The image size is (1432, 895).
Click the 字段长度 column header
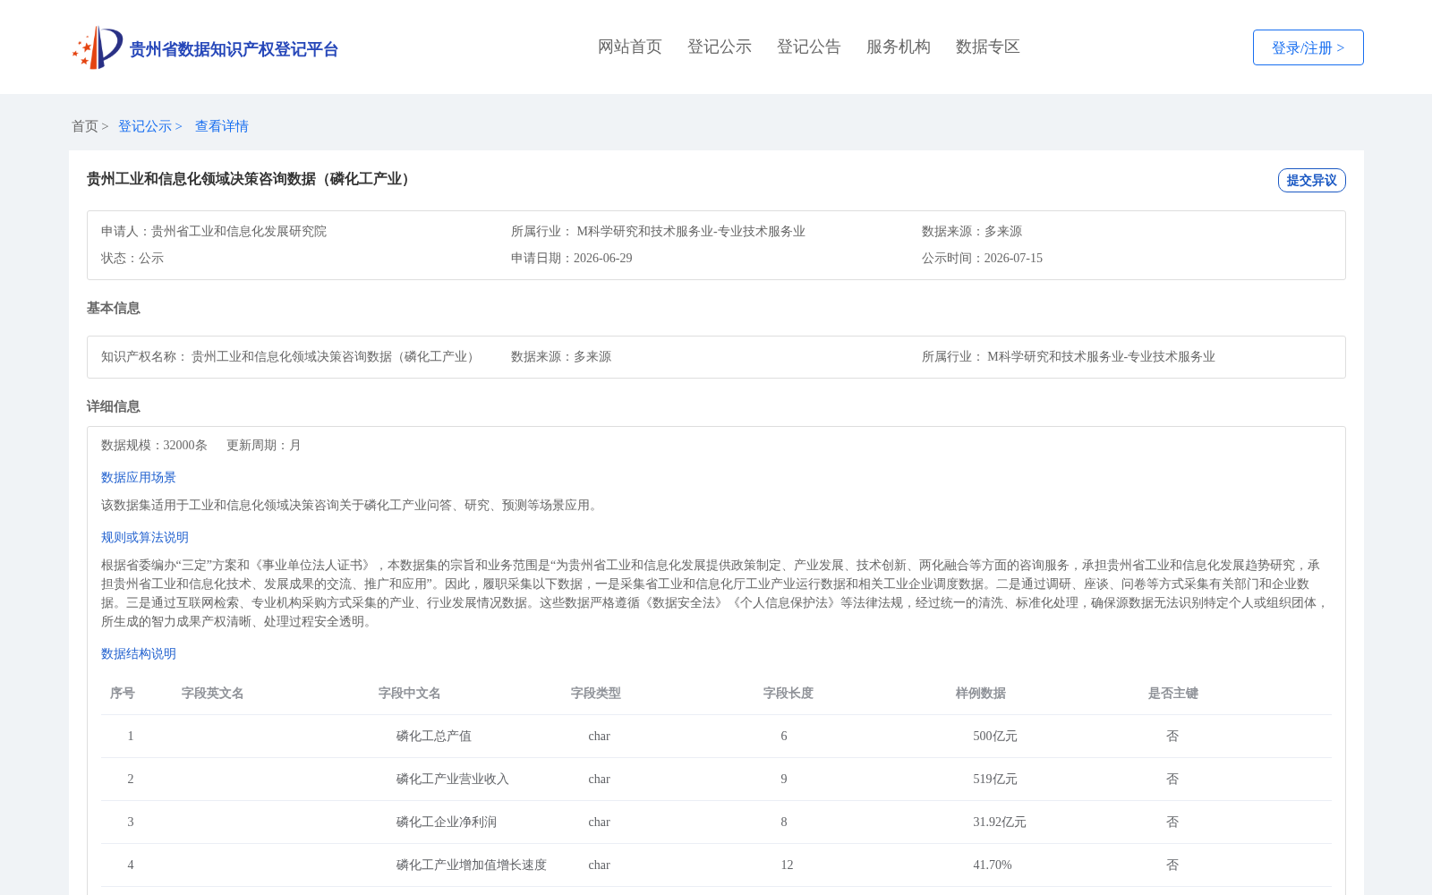pyautogui.click(x=788, y=693)
